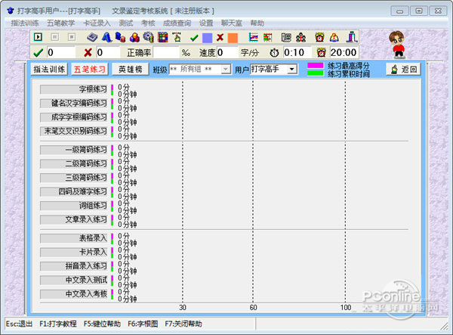Viewport: 453px width, 335px height.
Task: Click the 返回 return button
Action: 403,70
